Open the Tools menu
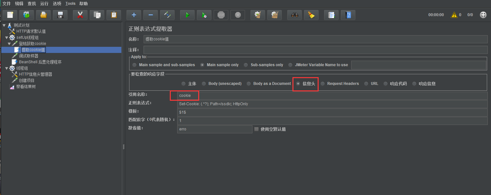The image size is (491, 195). pyautogui.click(x=70, y=4)
